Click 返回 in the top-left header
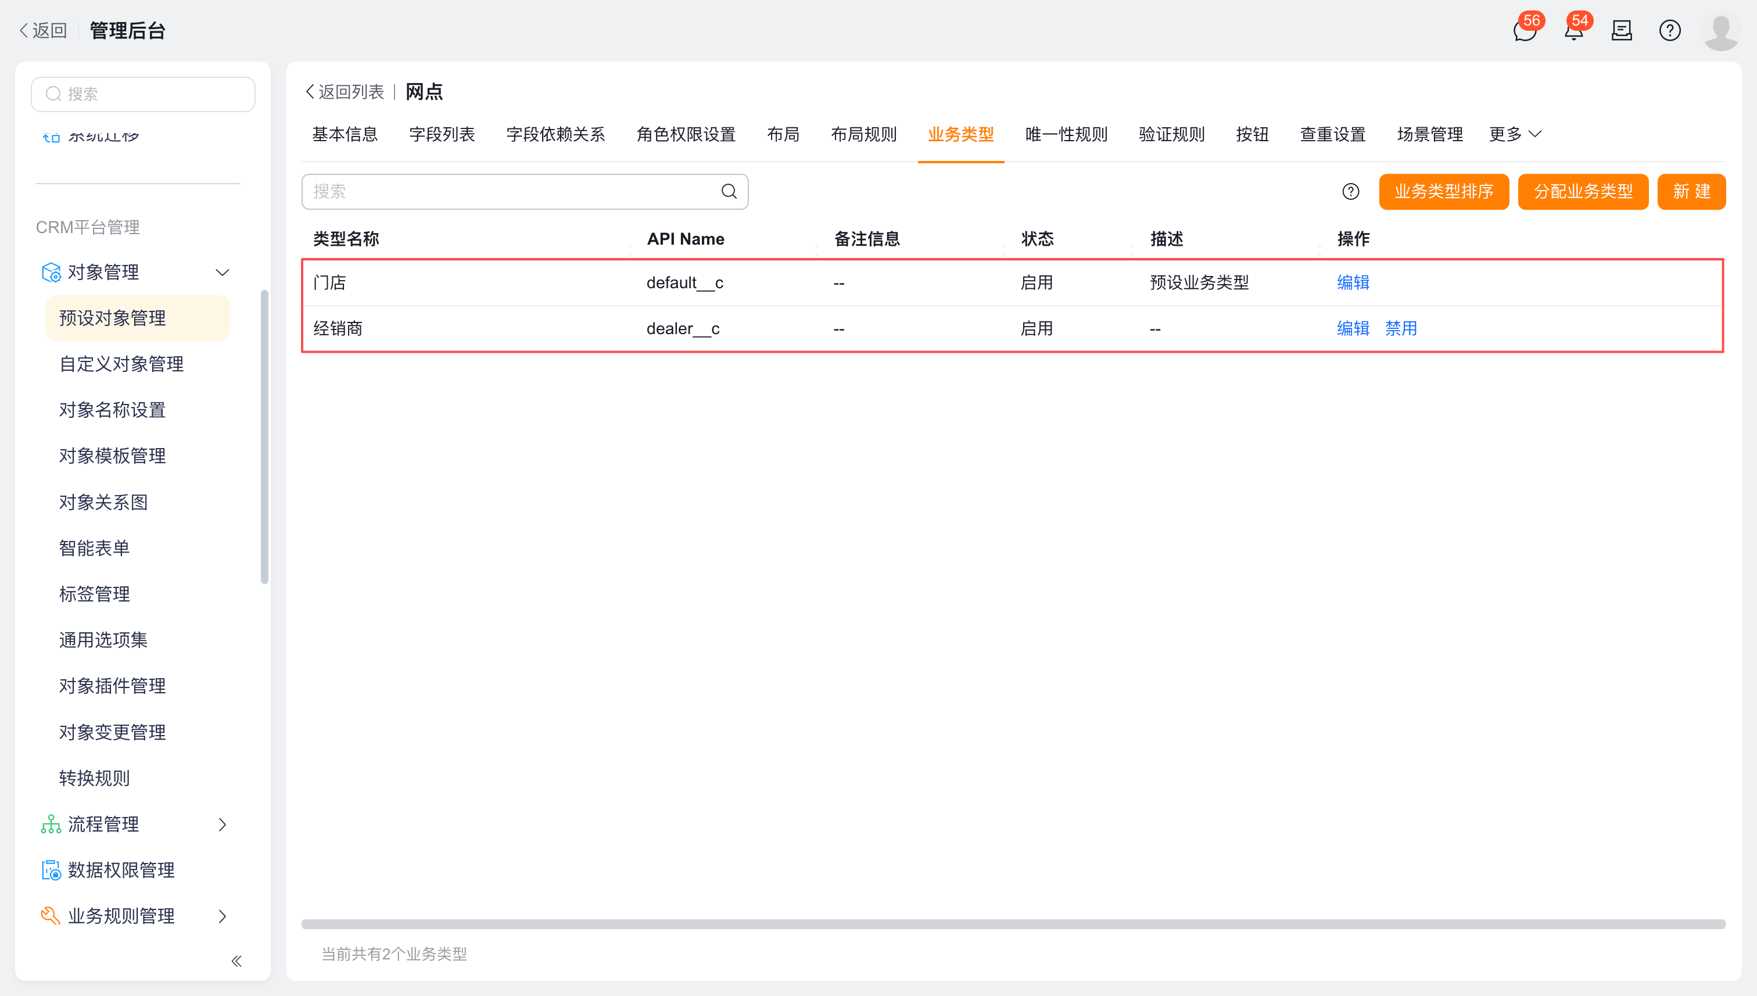 (43, 31)
